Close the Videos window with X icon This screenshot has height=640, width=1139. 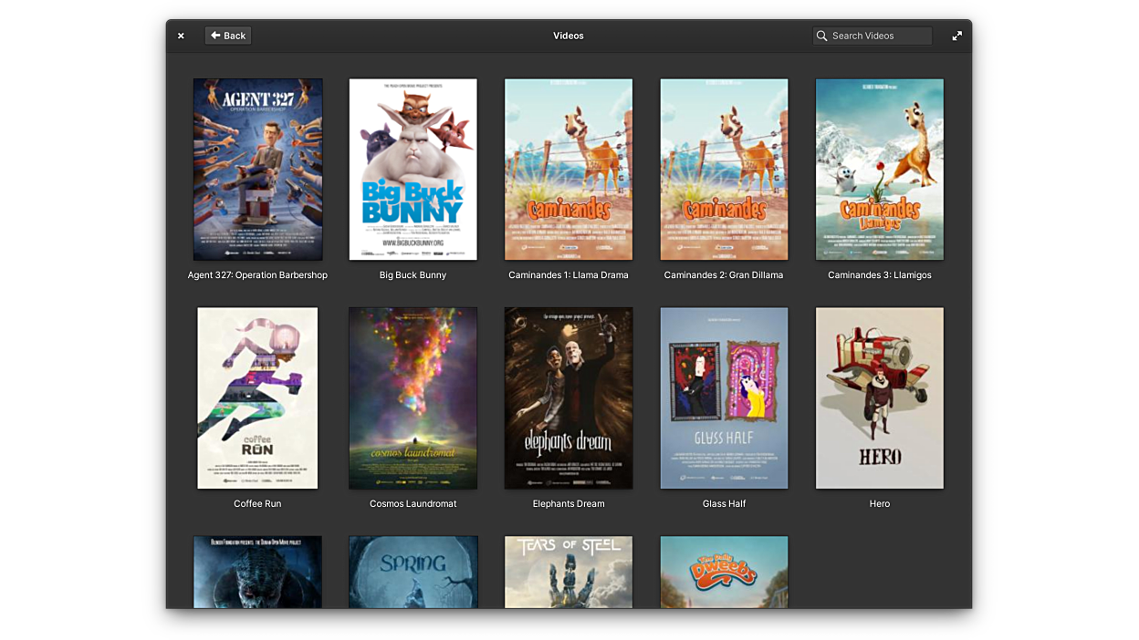[x=181, y=36]
